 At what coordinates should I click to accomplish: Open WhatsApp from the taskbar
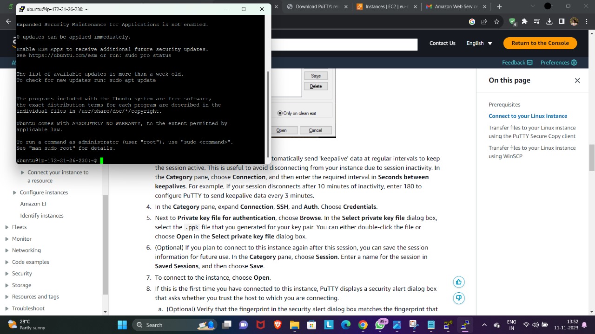click(379, 325)
